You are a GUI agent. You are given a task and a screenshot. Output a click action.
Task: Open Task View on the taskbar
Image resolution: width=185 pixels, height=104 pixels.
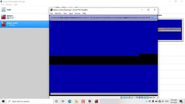click(x=63, y=101)
